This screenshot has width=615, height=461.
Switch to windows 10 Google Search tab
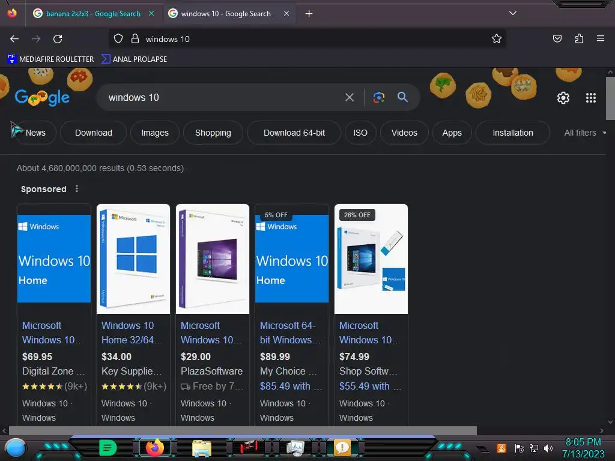click(x=229, y=14)
